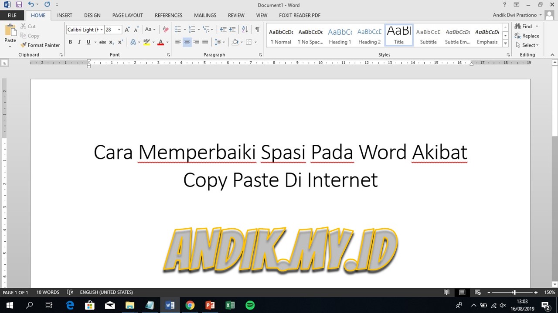558x313 pixels.
Task: Toggle Show/Hide paragraph marks
Action: click(257, 30)
